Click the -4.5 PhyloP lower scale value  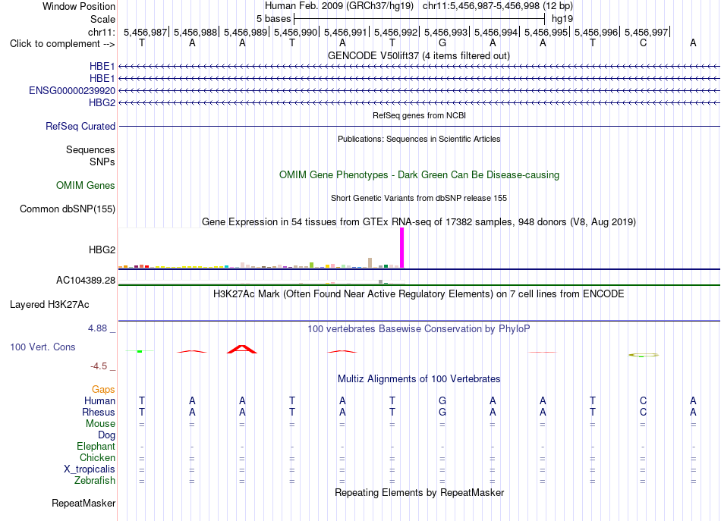point(99,366)
